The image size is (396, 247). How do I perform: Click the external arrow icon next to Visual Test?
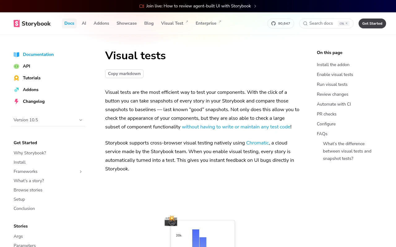click(187, 22)
